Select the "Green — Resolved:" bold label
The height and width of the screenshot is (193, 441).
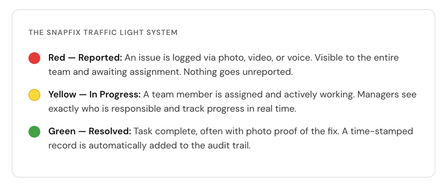click(x=90, y=131)
